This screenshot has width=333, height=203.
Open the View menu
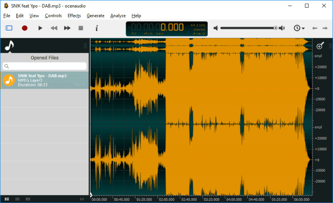pyautogui.click(x=34, y=16)
